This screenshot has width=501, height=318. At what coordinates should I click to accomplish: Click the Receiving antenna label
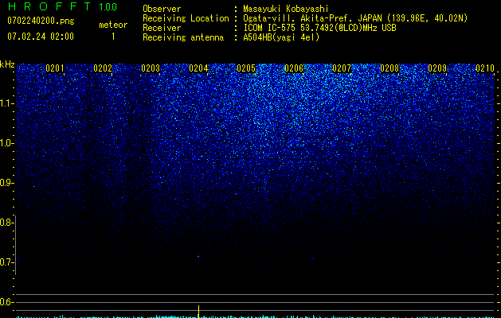pyautogui.click(x=183, y=37)
